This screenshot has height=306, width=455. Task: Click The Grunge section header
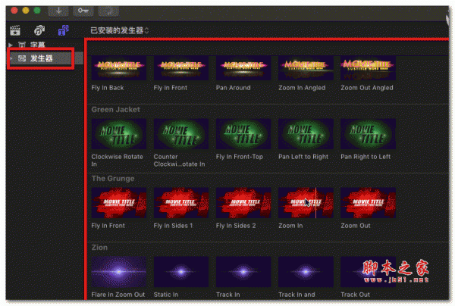pos(113,179)
